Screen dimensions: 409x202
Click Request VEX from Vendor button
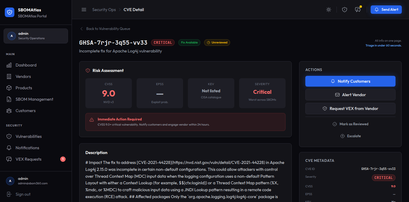350,108
